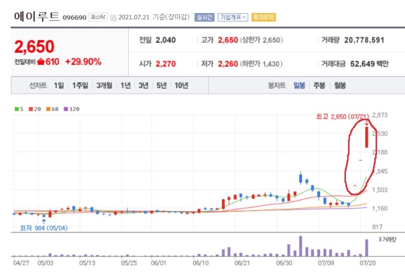Switch to 주봉 weekly candle chart
Screen dimensions: 405x277
[x=319, y=85]
